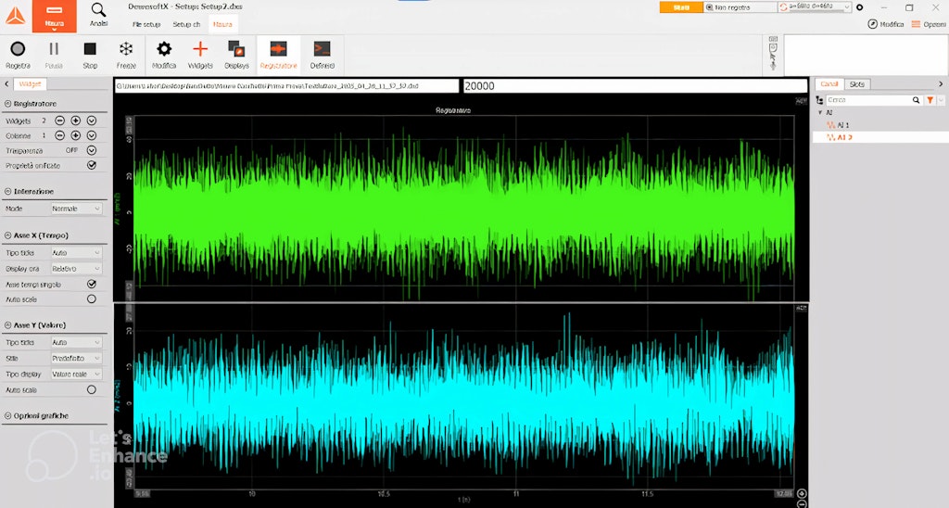The width and height of the screenshot is (949, 508).
Task: Open the File setup tab
Action: (146, 24)
